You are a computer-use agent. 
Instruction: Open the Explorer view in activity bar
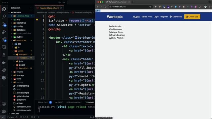[4, 9]
